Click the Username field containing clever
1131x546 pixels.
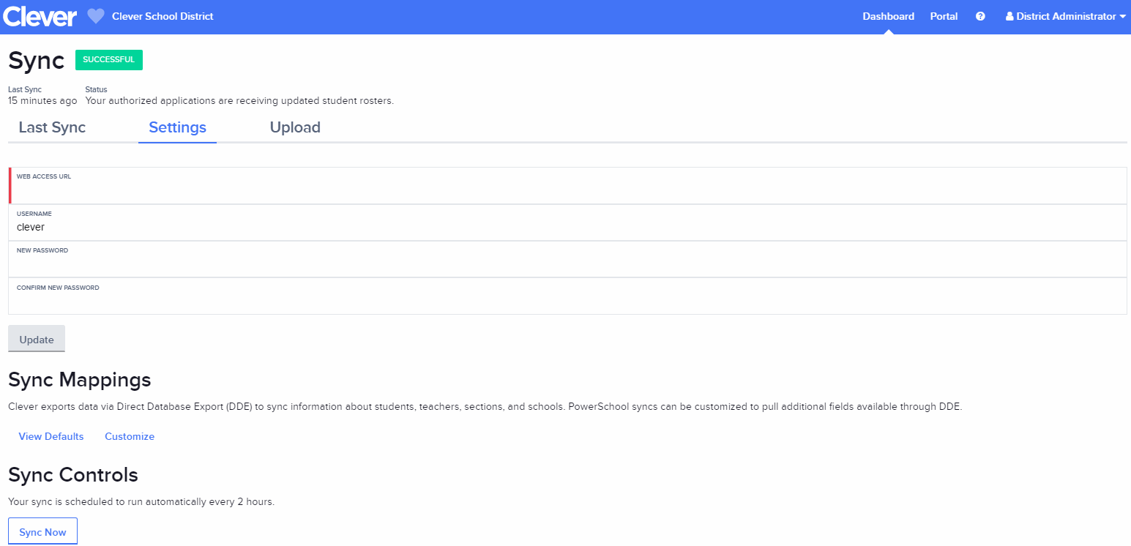pyautogui.click(x=567, y=227)
